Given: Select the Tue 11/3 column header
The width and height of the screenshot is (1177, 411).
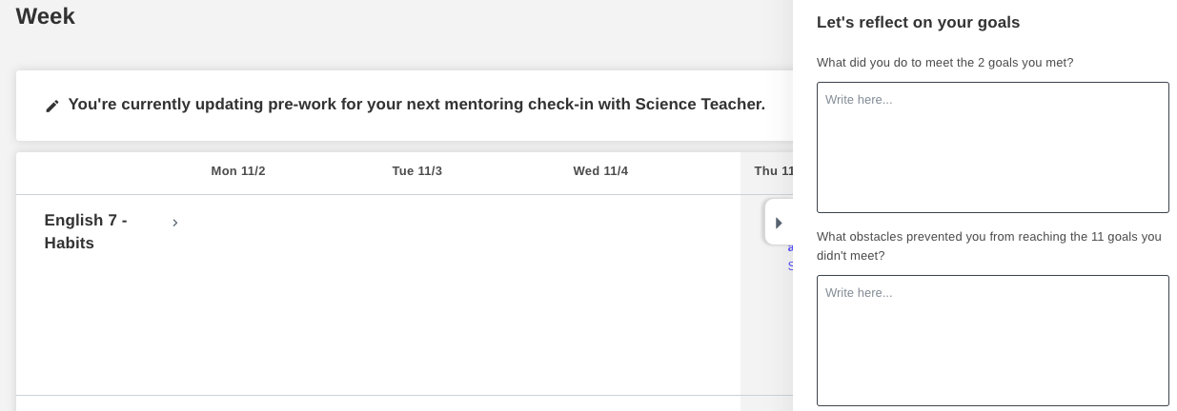Looking at the screenshot, I should tap(416, 171).
